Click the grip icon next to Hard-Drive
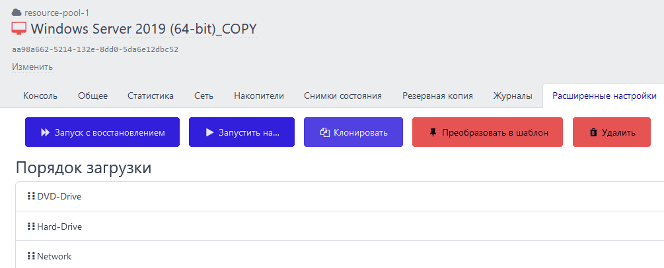Image resolution: width=664 pixels, height=268 pixels. (30, 227)
